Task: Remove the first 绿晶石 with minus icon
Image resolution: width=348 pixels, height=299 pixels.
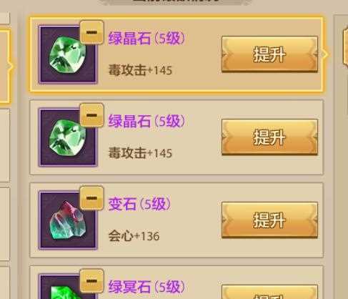Action: pos(91,32)
